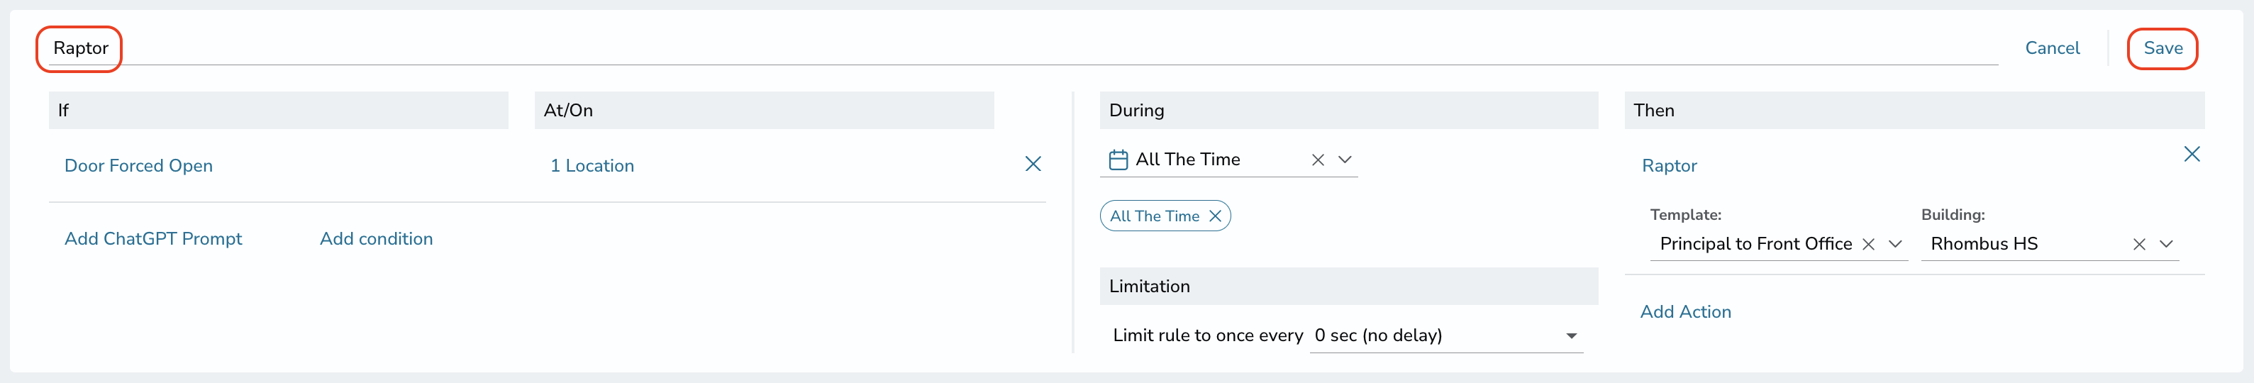Select the Raptor action link
2254x383 pixels.
[1669, 166]
